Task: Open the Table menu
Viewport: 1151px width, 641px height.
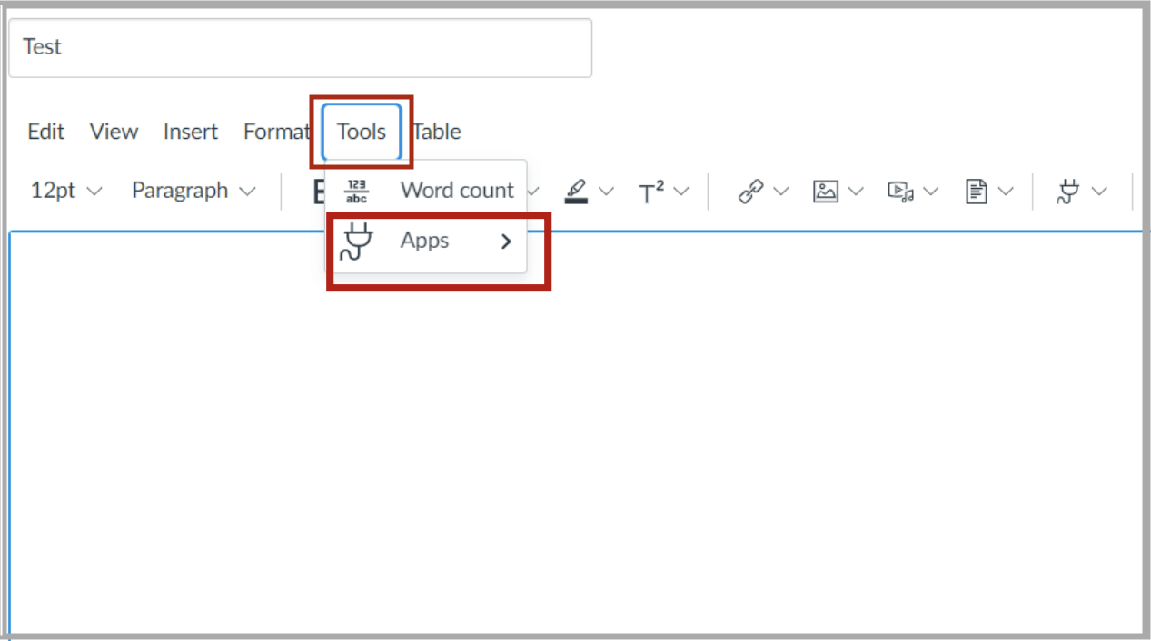Action: click(436, 132)
